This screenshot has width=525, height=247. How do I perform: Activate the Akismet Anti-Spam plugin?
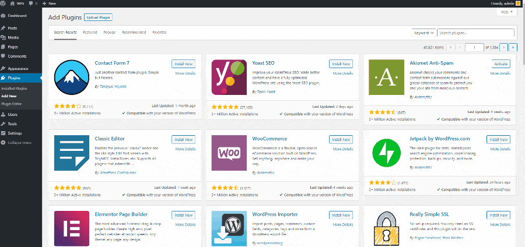pyautogui.click(x=501, y=64)
